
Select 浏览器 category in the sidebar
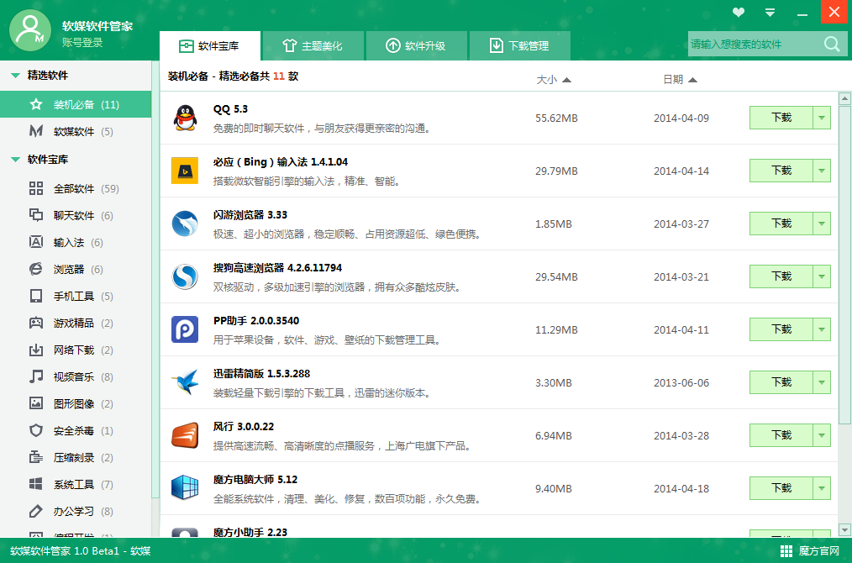(x=69, y=270)
